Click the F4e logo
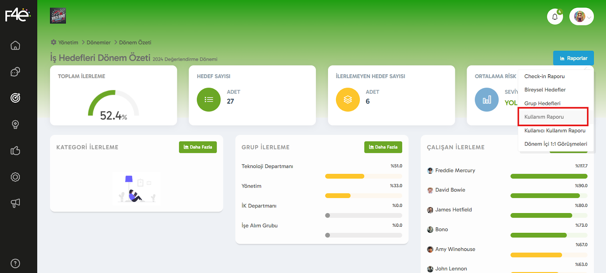The width and height of the screenshot is (606, 273). click(x=17, y=15)
